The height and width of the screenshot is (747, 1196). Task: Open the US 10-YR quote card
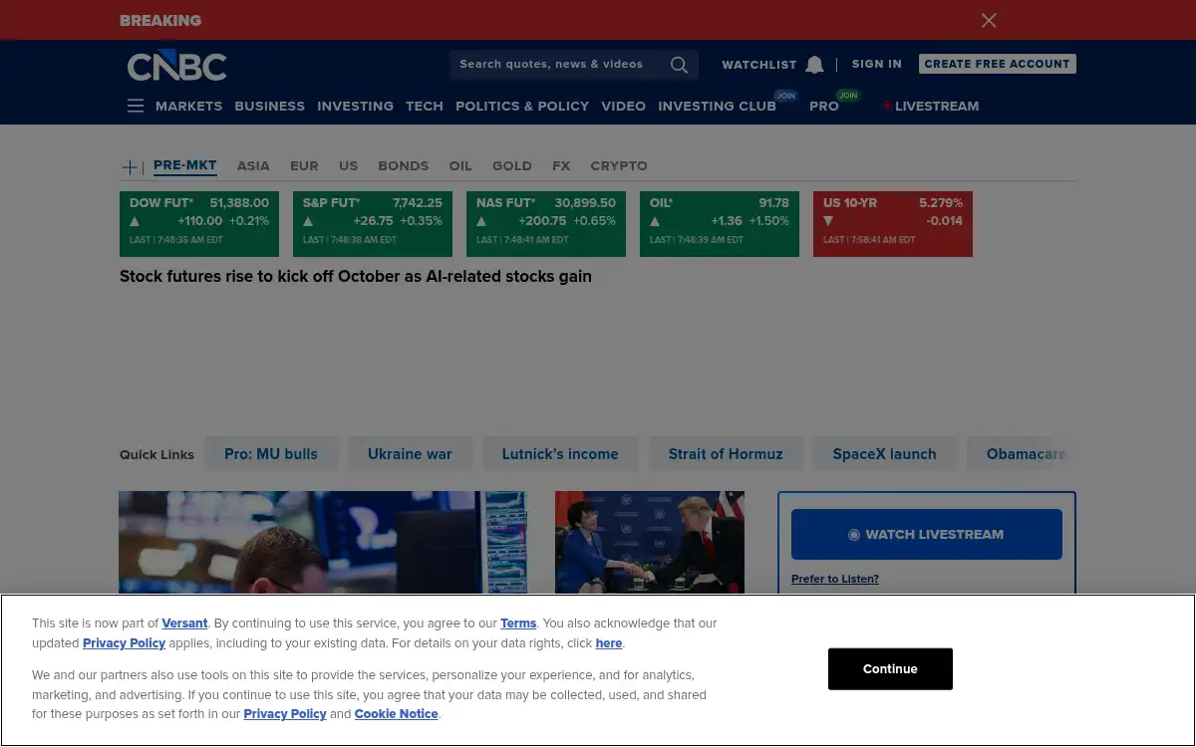coord(893,224)
